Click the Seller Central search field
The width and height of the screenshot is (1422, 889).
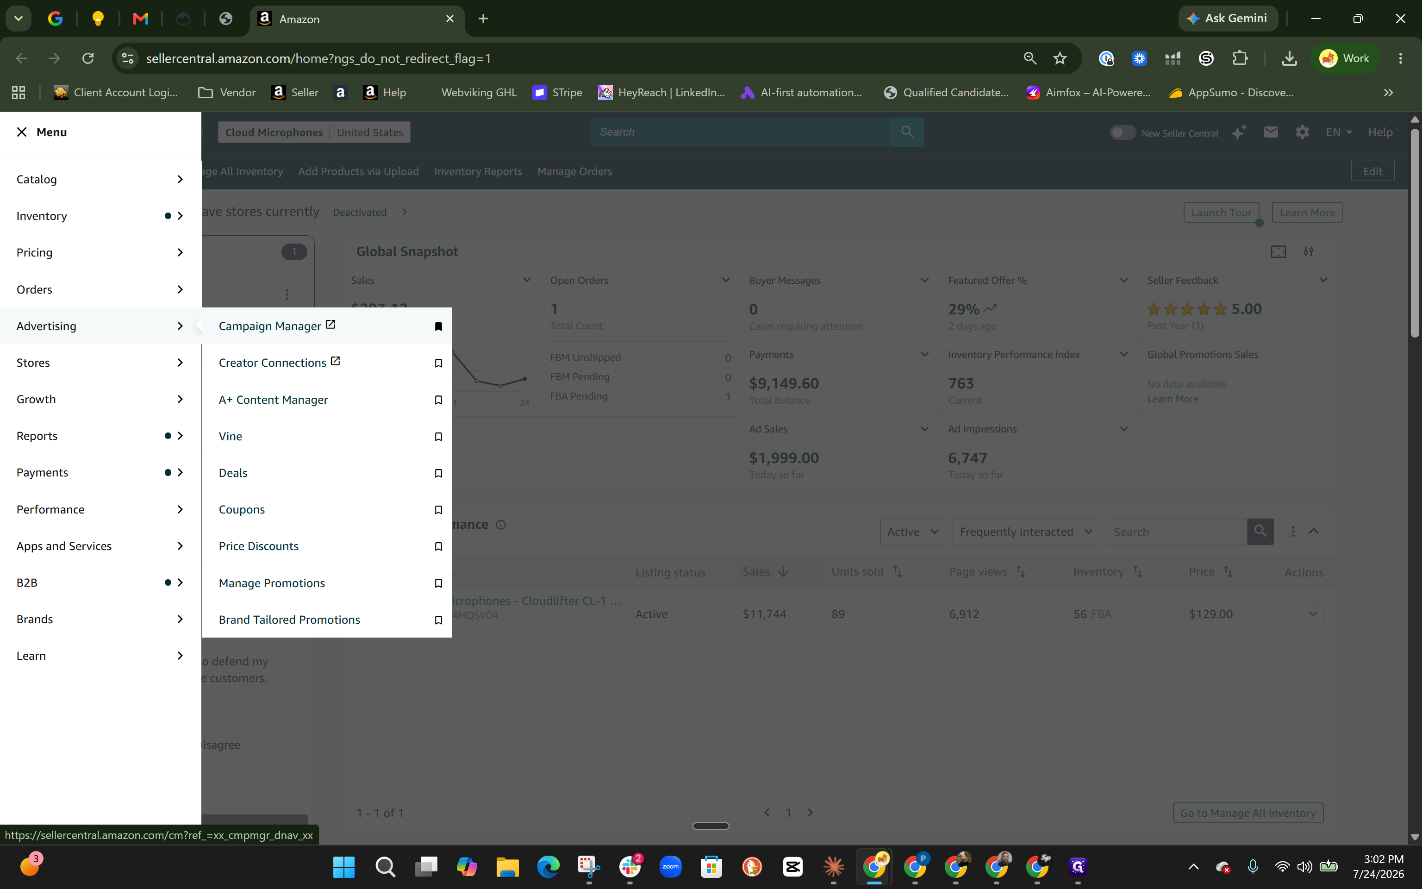click(x=741, y=132)
